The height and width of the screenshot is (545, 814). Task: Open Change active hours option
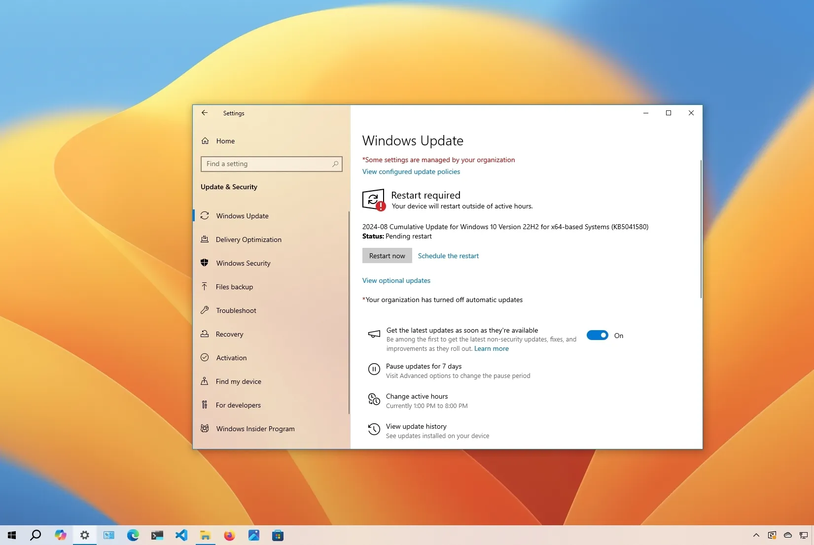click(x=417, y=396)
